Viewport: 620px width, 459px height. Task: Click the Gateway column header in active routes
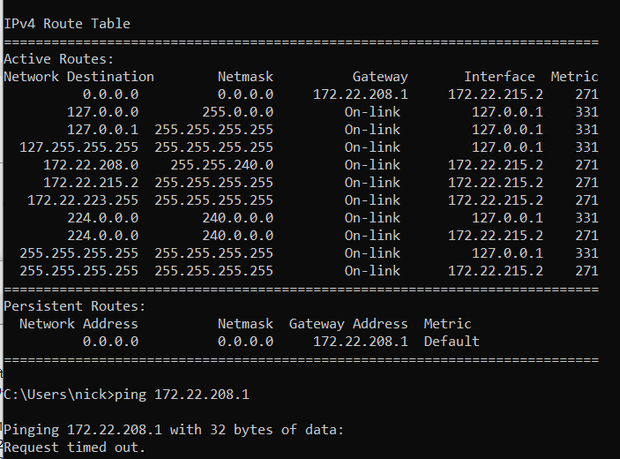(380, 77)
